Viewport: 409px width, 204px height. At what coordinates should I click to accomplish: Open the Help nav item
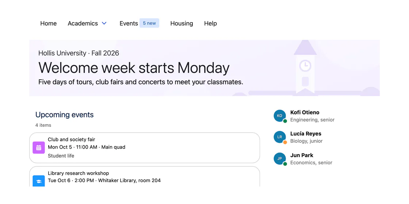click(210, 23)
